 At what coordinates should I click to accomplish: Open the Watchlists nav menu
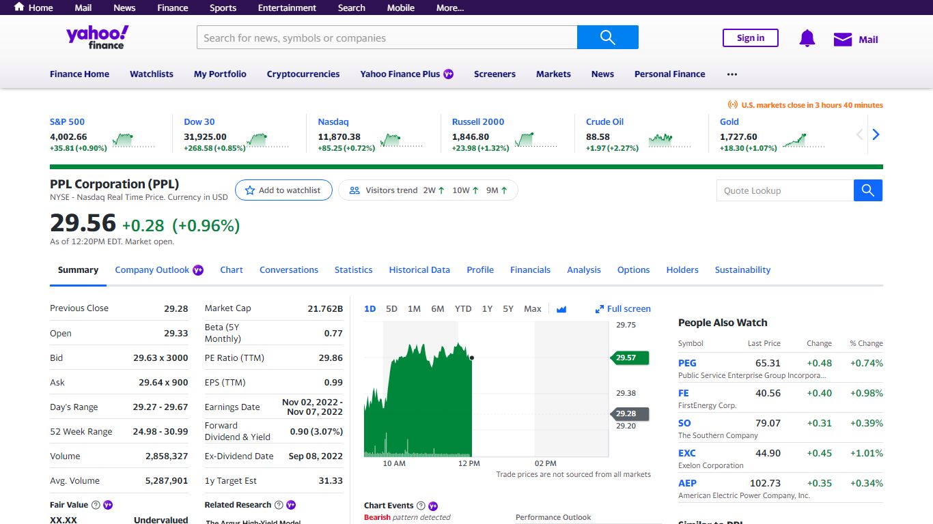(x=152, y=74)
